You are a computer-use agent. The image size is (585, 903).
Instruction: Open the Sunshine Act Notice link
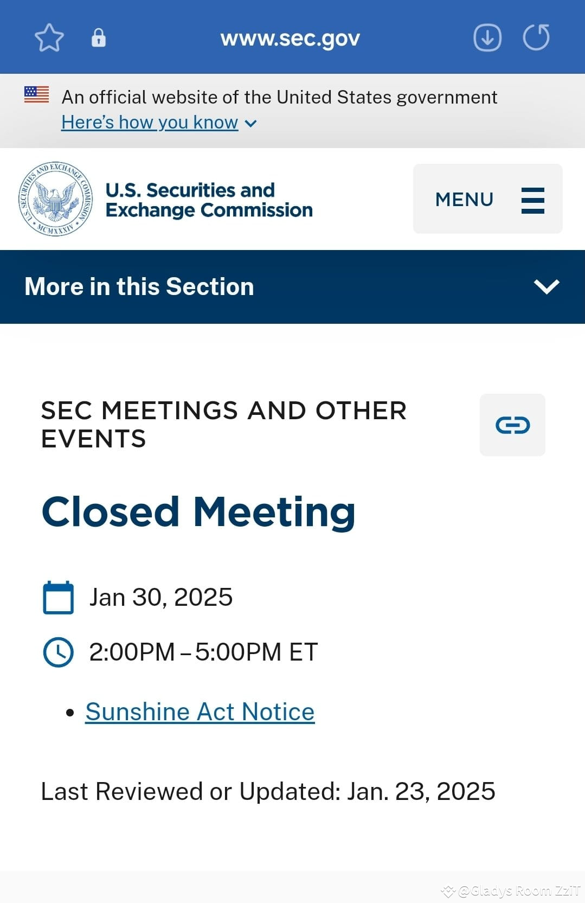pos(200,712)
